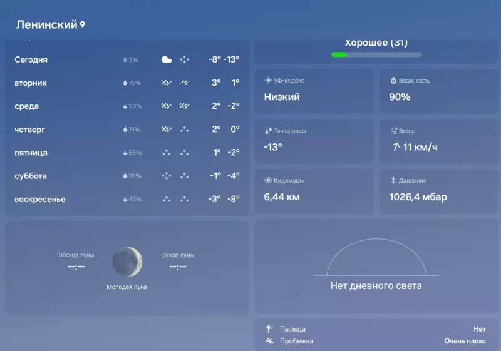Screen dimensions: 501x351
Task: Click the UV index sun icon
Action: (x=269, y=81)
